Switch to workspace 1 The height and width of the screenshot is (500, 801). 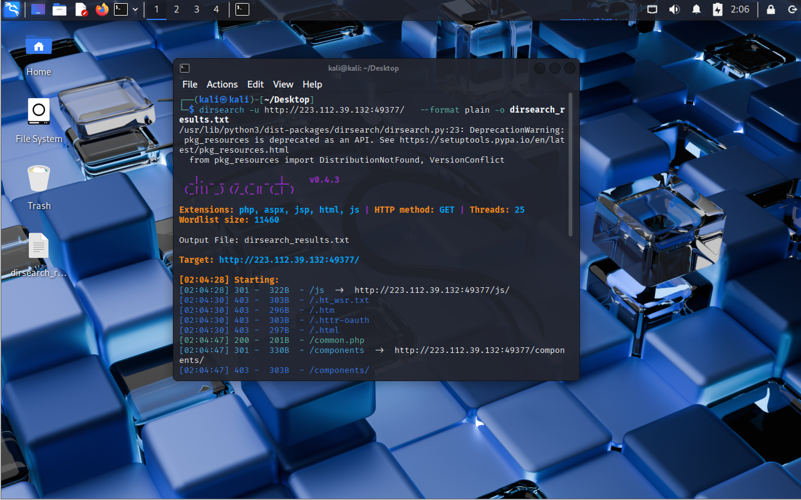157,9
